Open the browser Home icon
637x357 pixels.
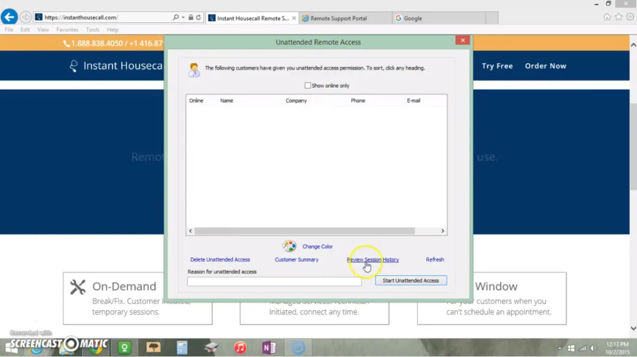pyautogui.click(x=607, y=17)
